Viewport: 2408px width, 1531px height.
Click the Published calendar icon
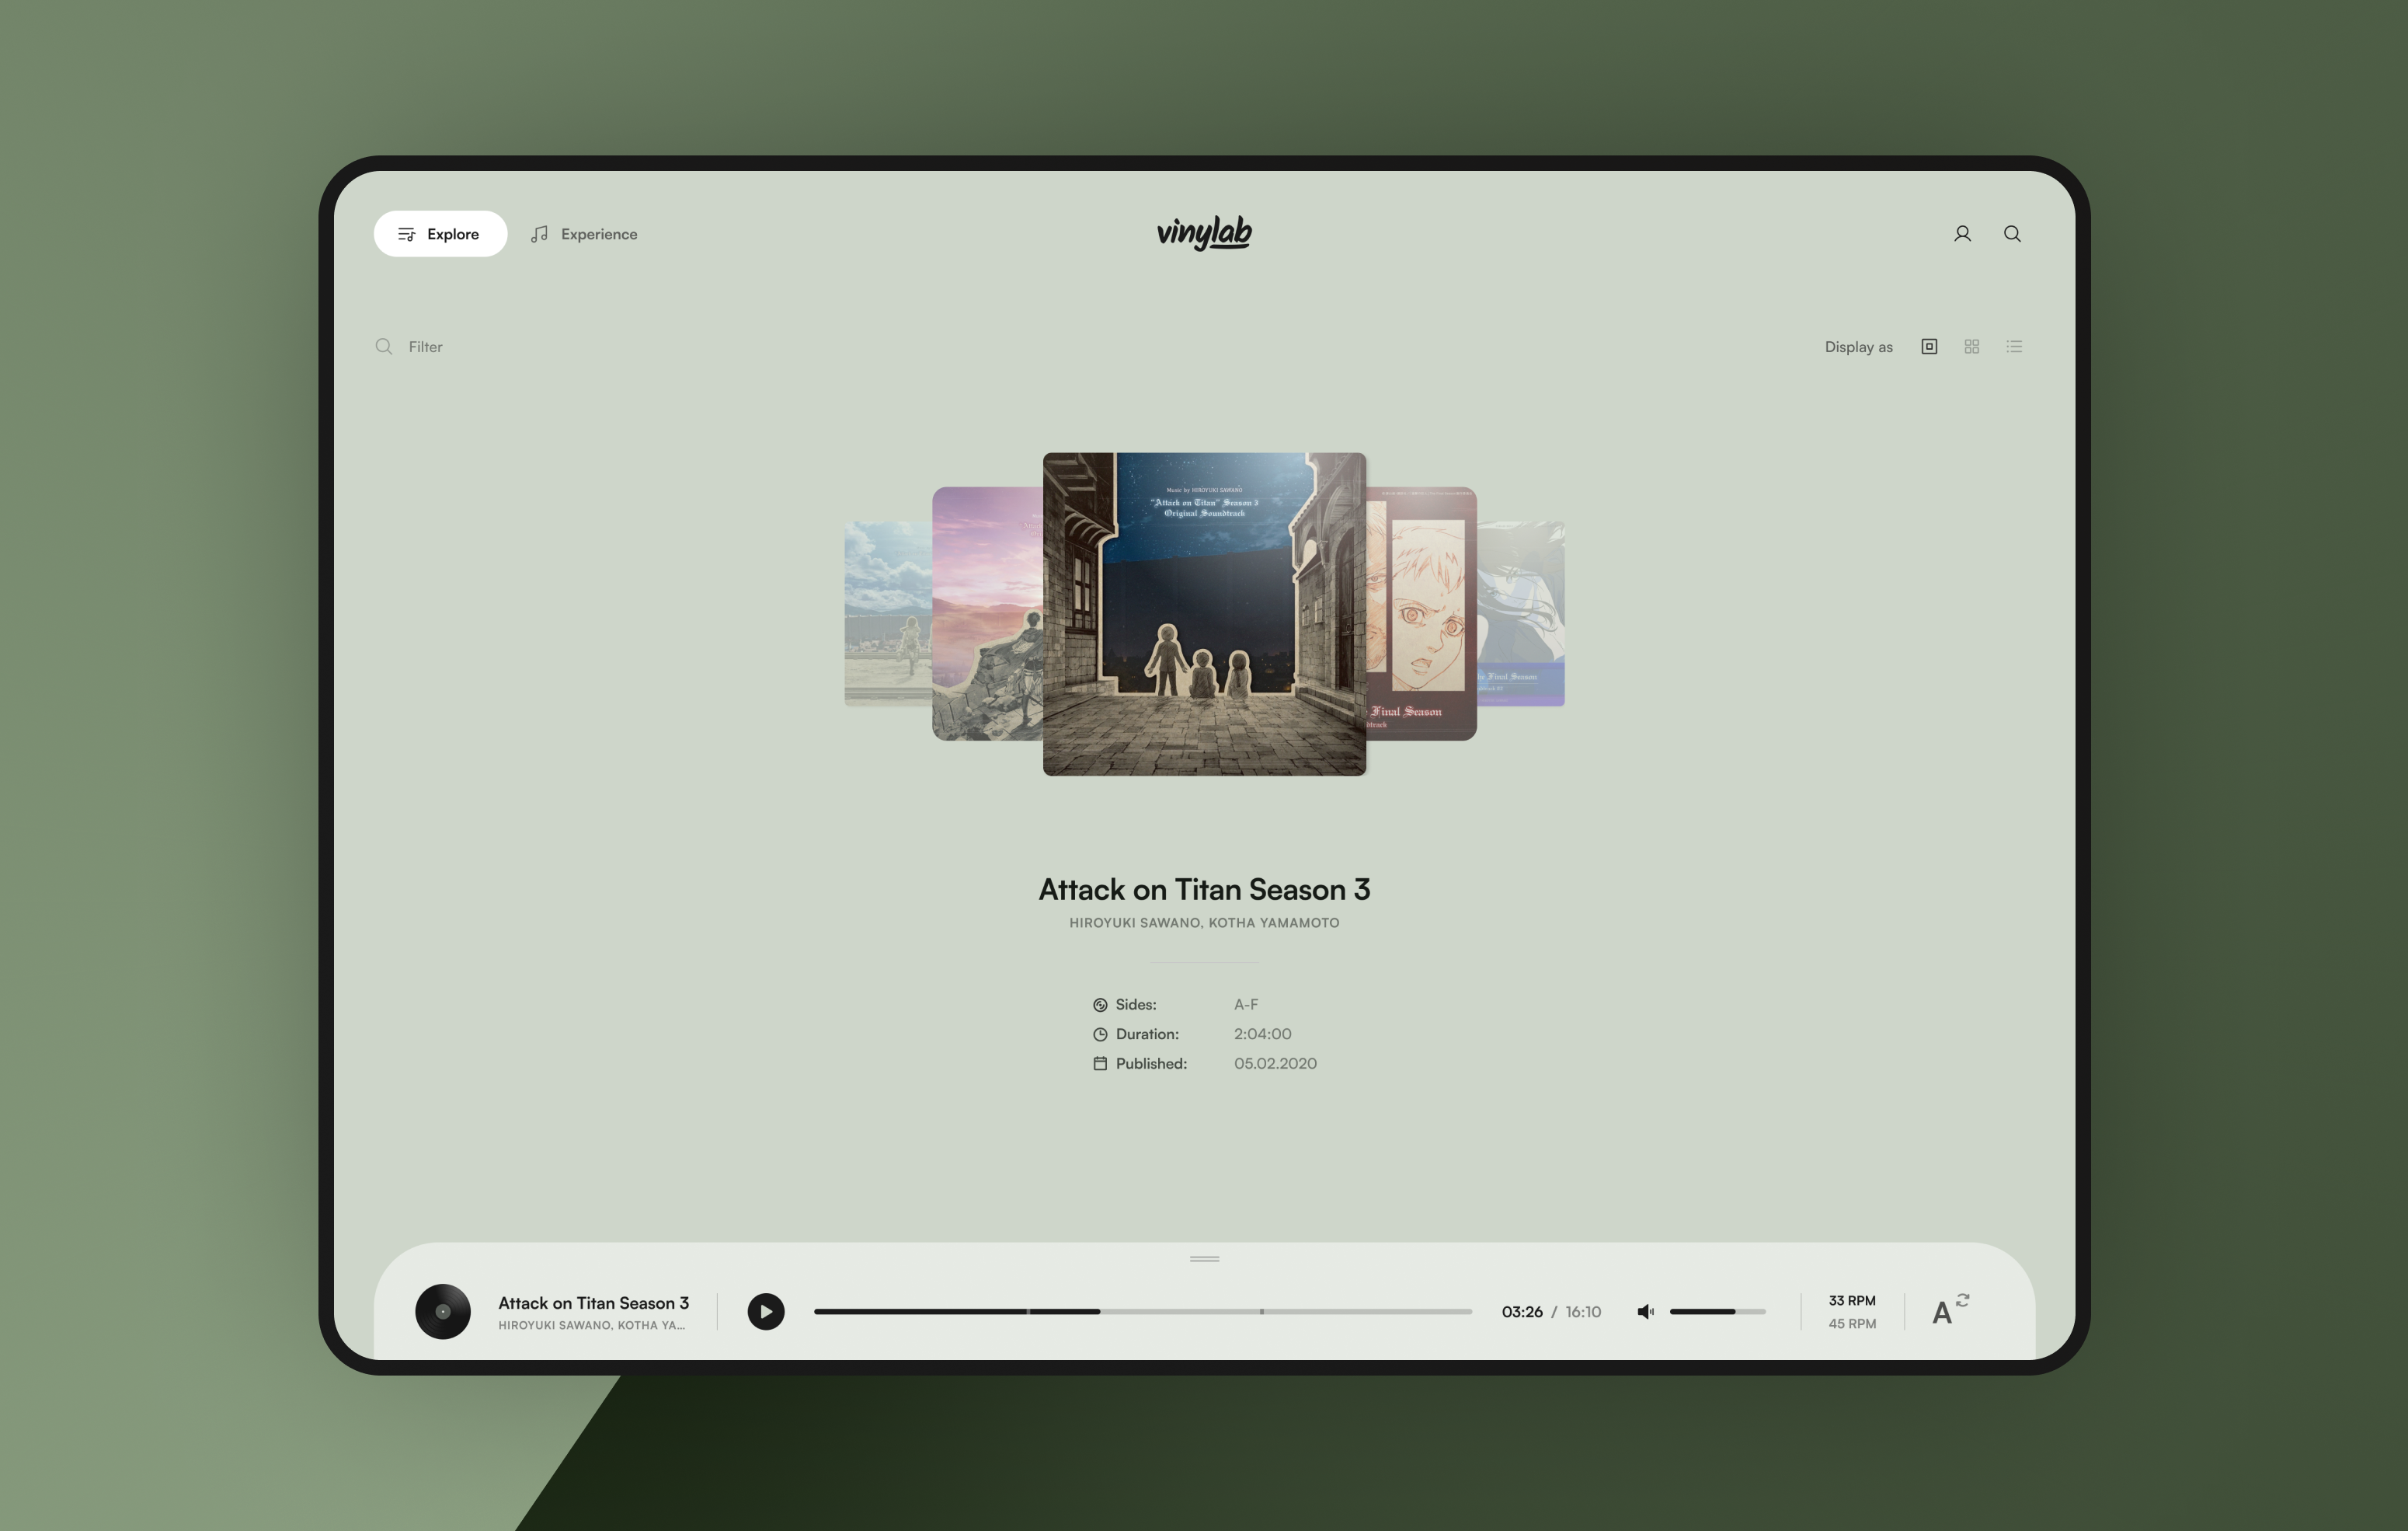tap(1100, 1064)
